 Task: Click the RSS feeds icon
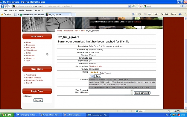point(139,14)
